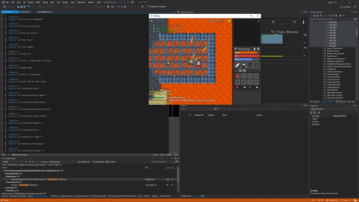The width and height of the screenshot is (359, 202).
Task: Stop debugging with the red square
Action: tap(122, 7)
